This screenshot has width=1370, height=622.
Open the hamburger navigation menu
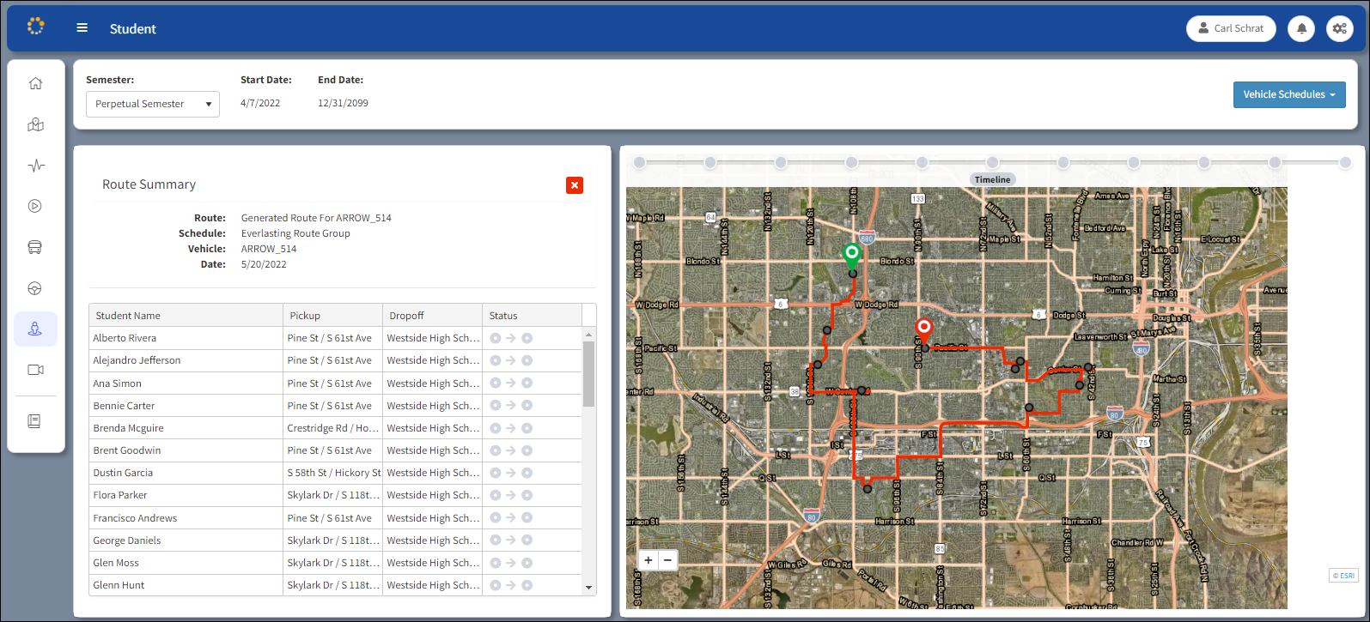(x=82, y=28)
